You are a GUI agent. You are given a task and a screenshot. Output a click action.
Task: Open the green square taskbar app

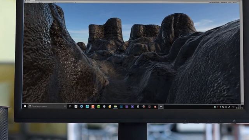click(x=98, y=107)
